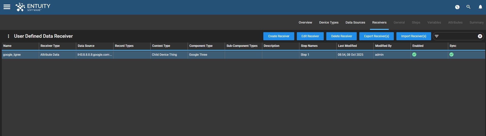Sort by Description column header
The width and height of the screenshot is (486, 136).
point(281,46)
